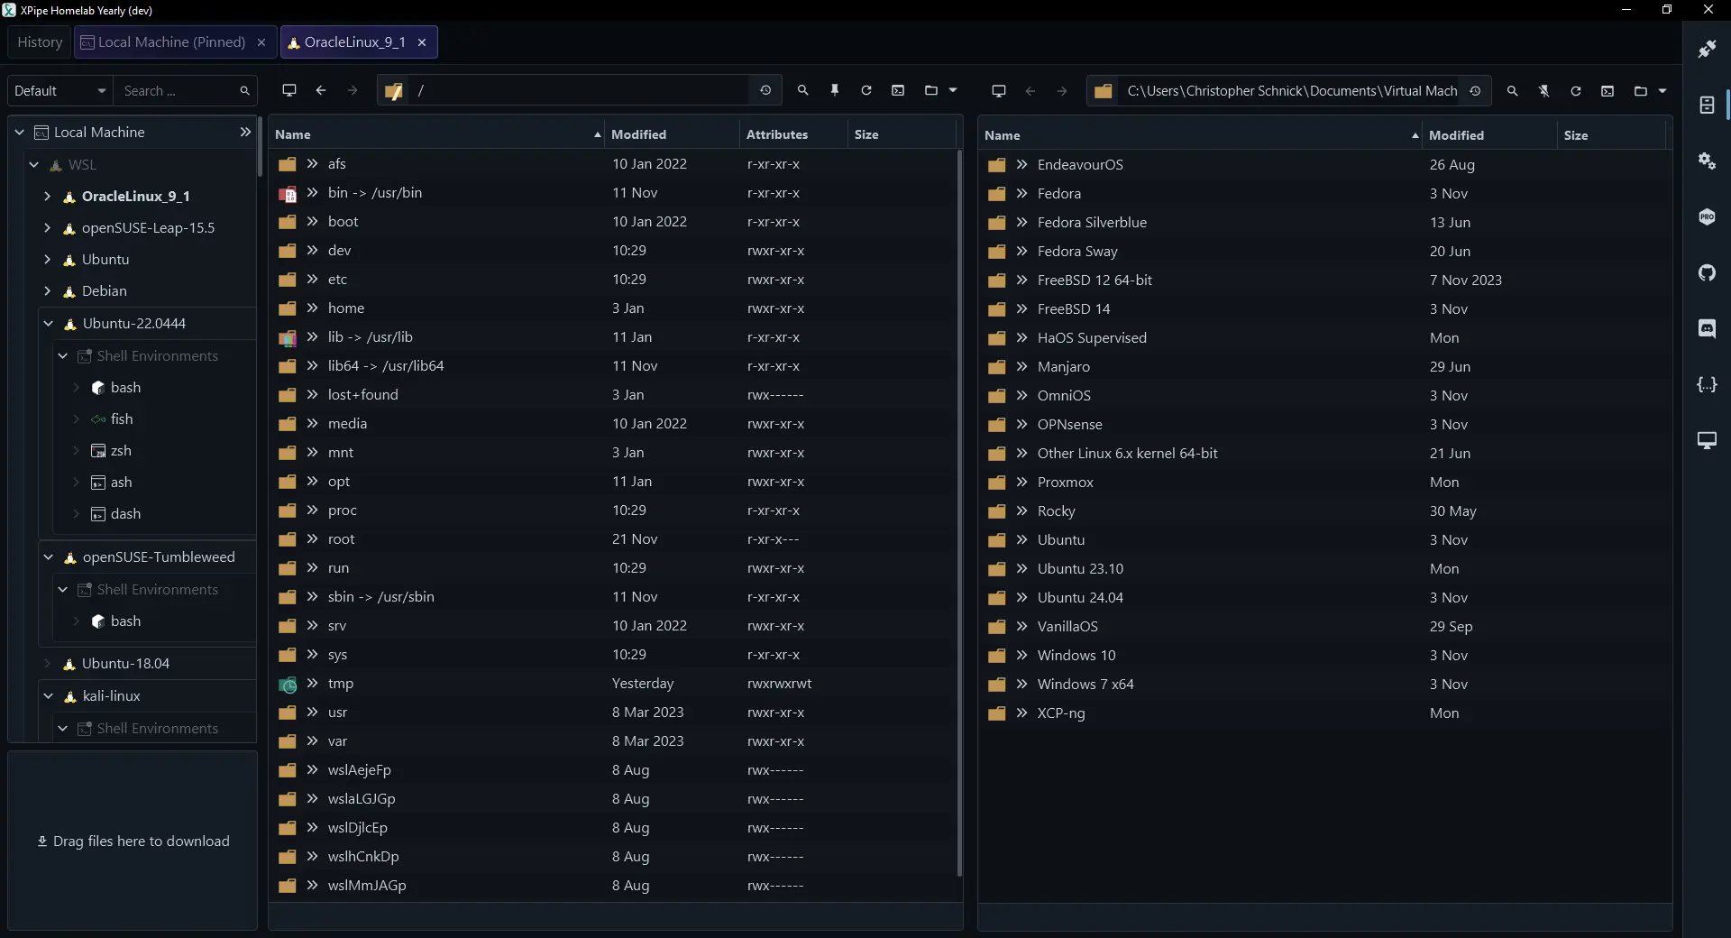This screenshot has height=938, width=1731.
Task: Open path history in the right pane
Action: (x=1475, y=90)
